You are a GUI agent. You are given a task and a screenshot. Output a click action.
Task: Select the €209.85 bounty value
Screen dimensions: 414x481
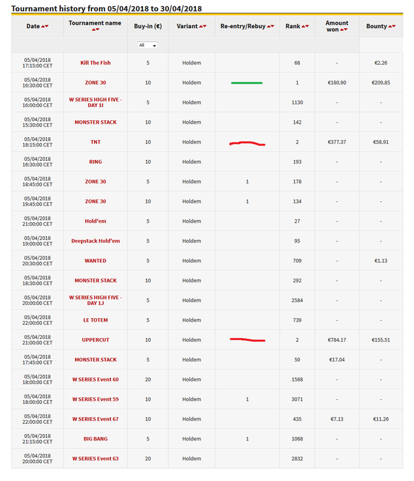(x=381, y=82)
